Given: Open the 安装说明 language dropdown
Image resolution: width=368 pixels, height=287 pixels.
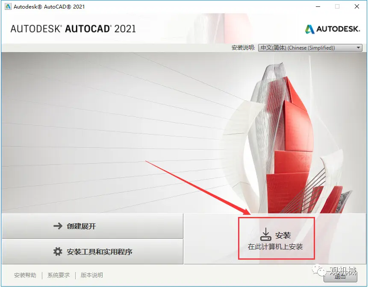Looking at the screenshot, I should click(x=310, y=48).
